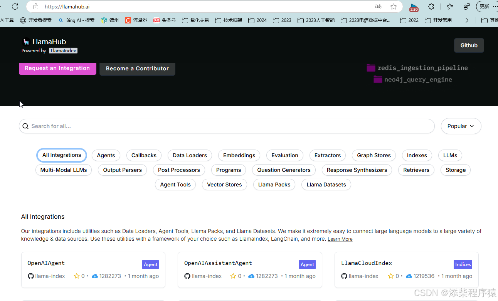The height and width of the screenshot is (301, 498).
Task: Select the Llama Packs filter
Action: tap(274, 185)
